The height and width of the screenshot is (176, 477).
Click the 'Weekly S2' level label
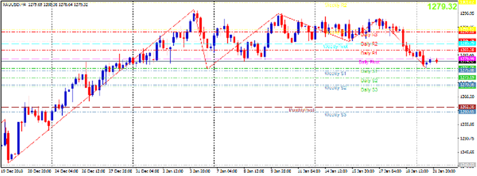coord(336,88)
